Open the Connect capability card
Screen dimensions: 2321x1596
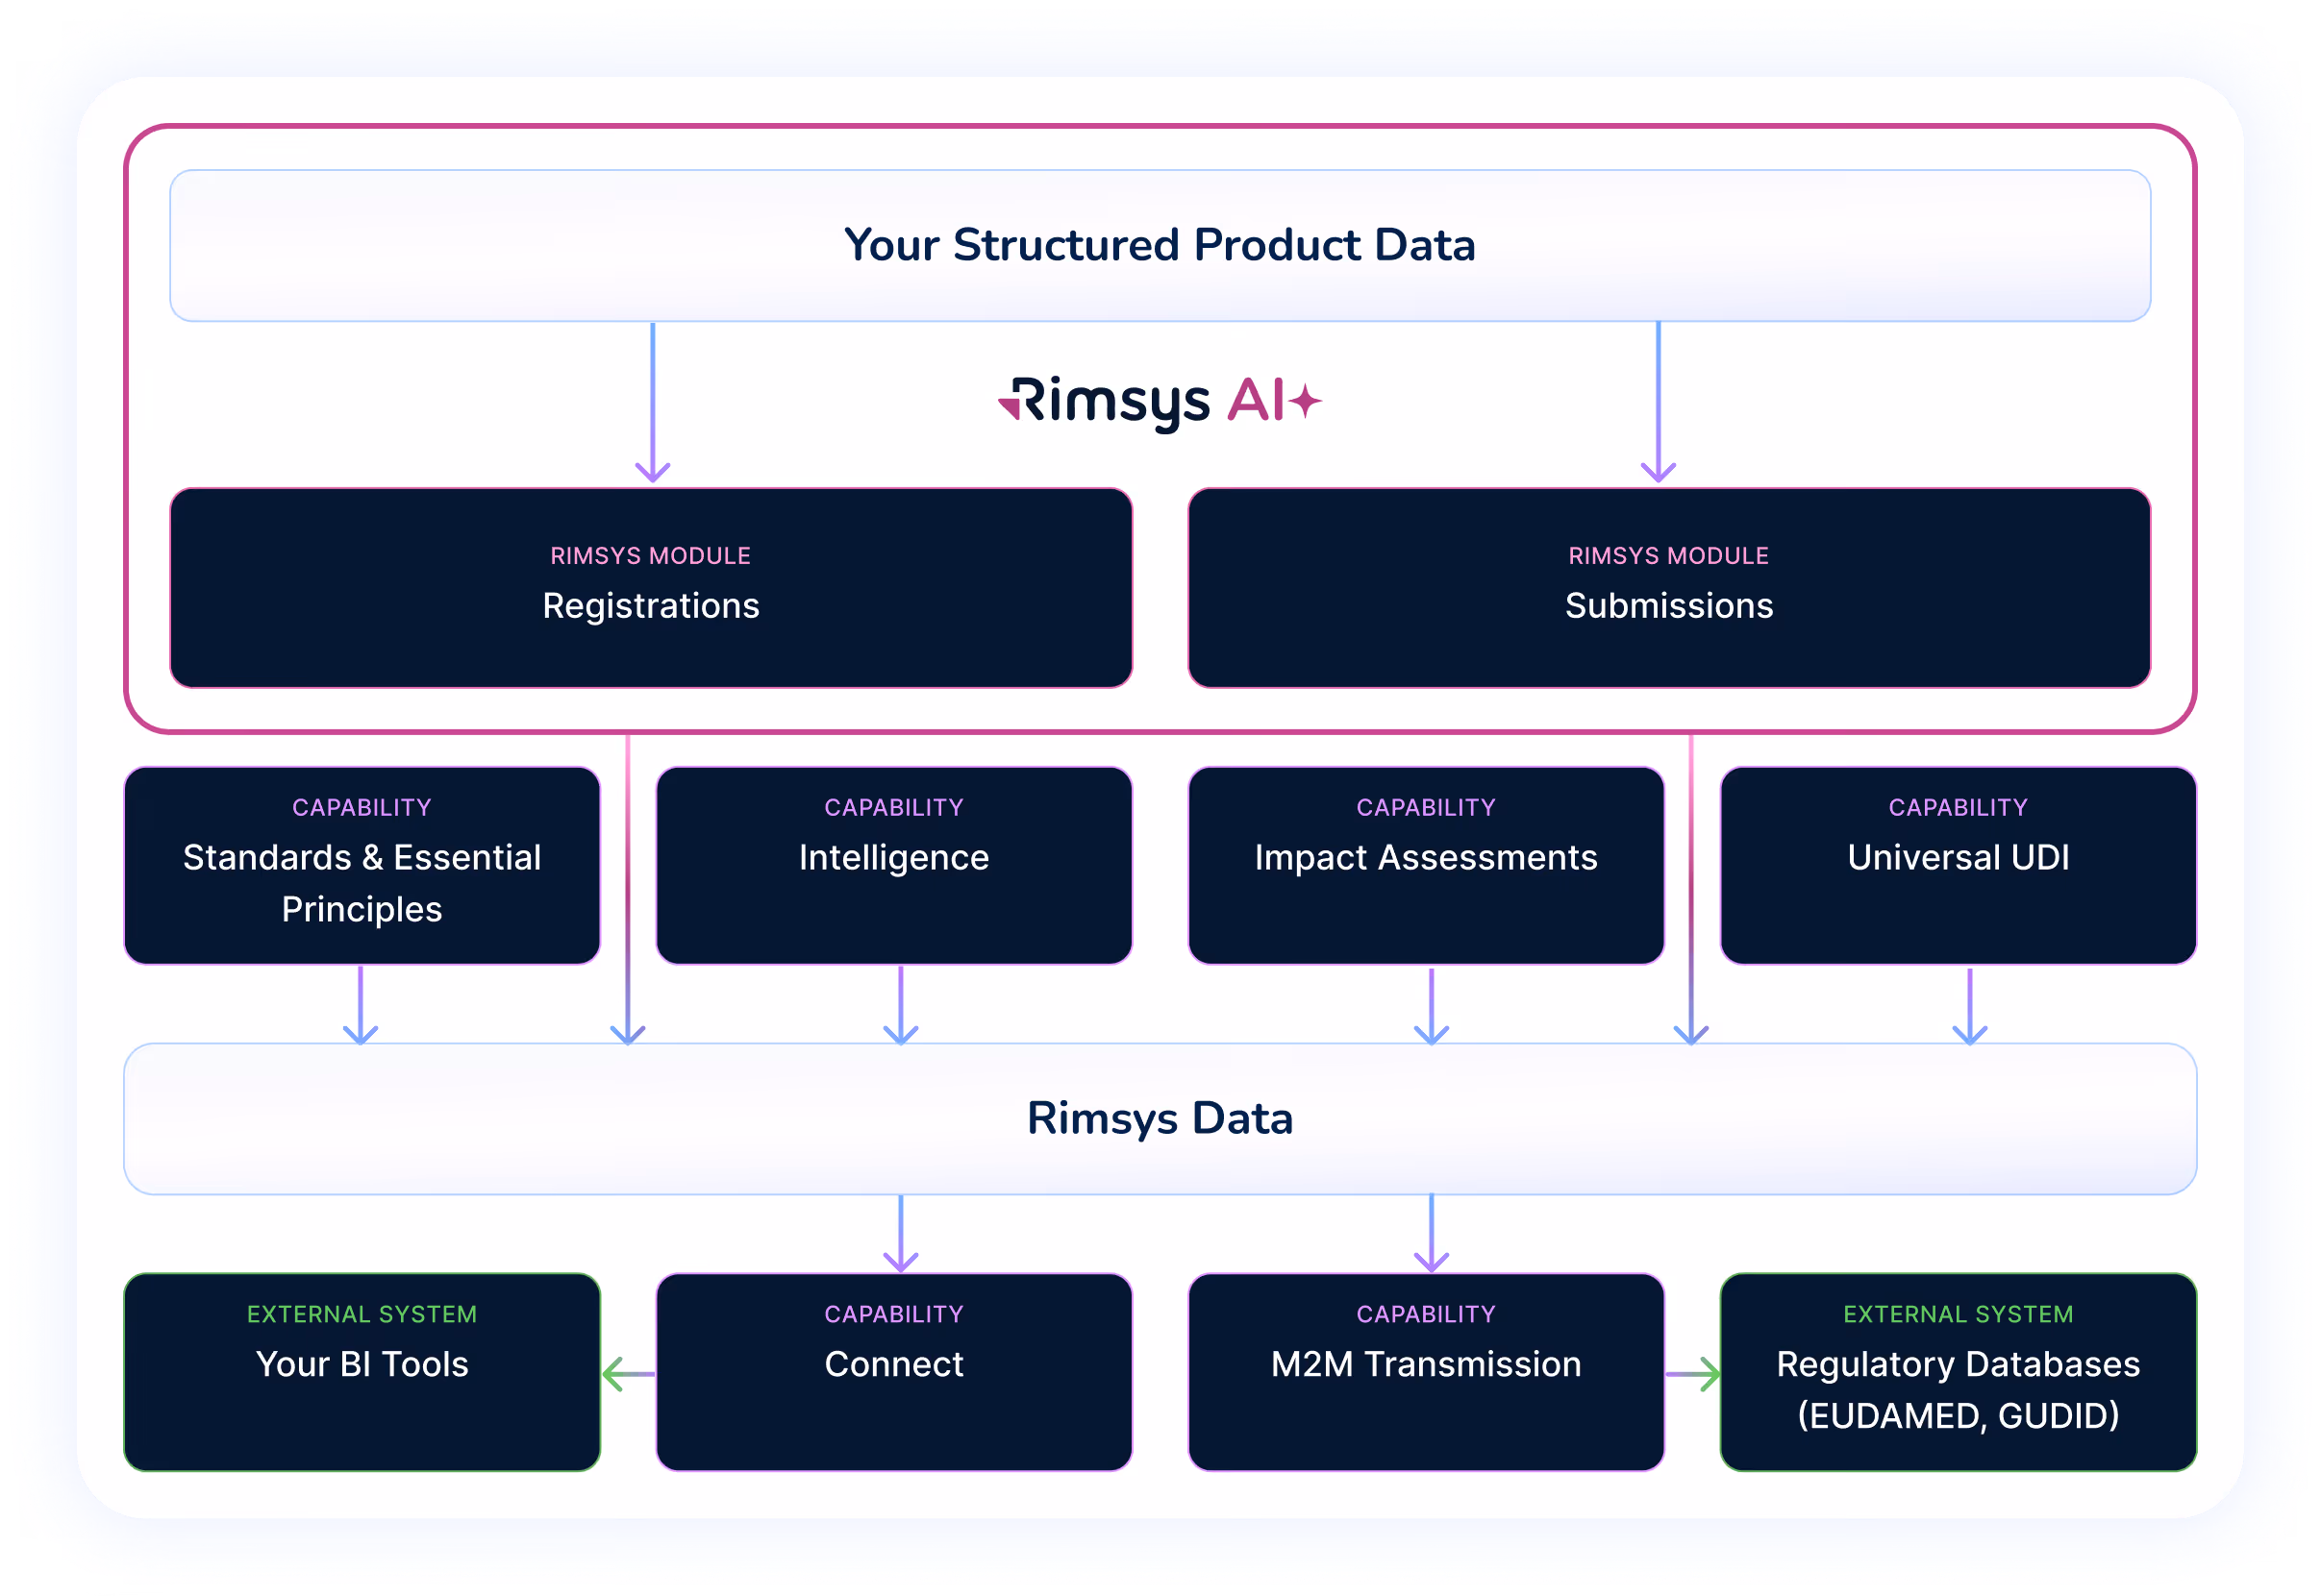pos(893,1371)
